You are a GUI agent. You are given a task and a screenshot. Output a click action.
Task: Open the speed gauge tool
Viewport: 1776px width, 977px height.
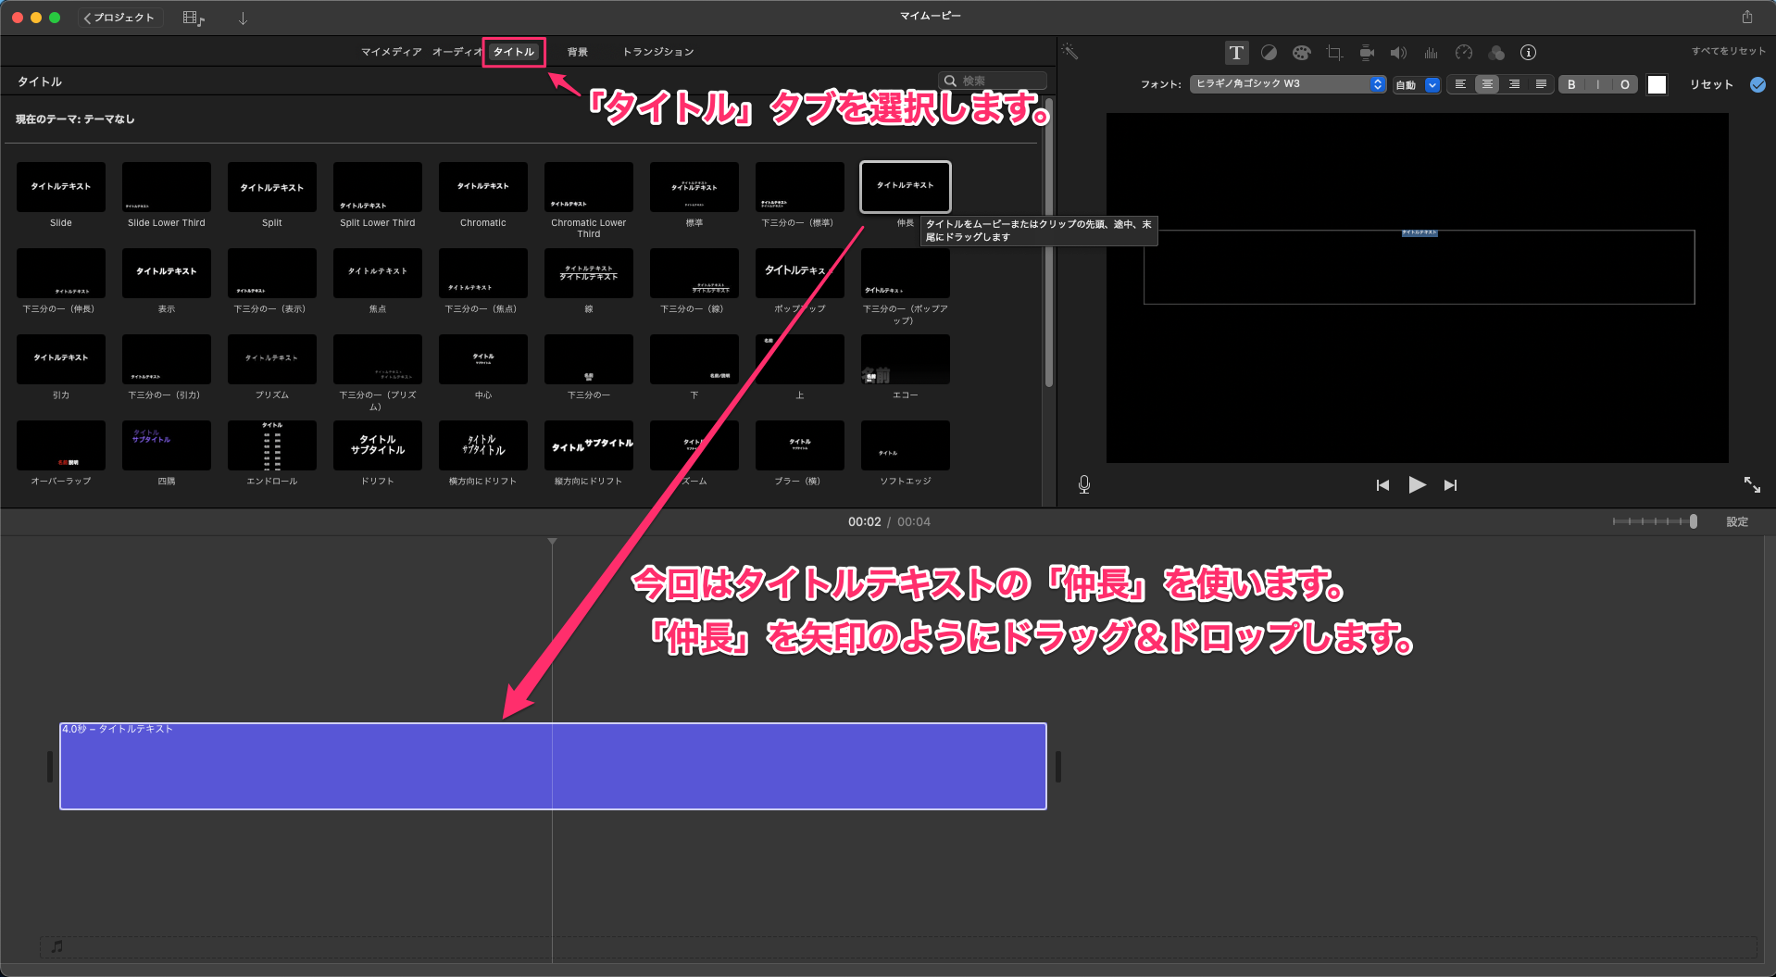[x=1464, y=53]
